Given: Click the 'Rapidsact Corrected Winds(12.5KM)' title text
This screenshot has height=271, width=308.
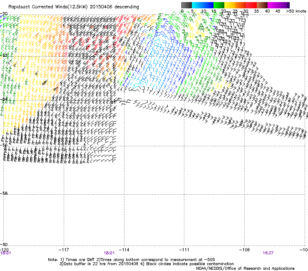Looking at the screenshot, I should point(48,7).
